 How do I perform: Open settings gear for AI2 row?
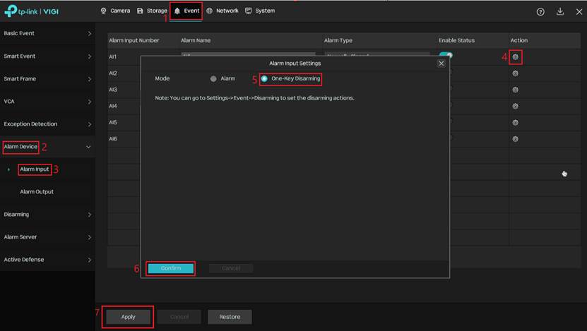click(x=516, y=73)
